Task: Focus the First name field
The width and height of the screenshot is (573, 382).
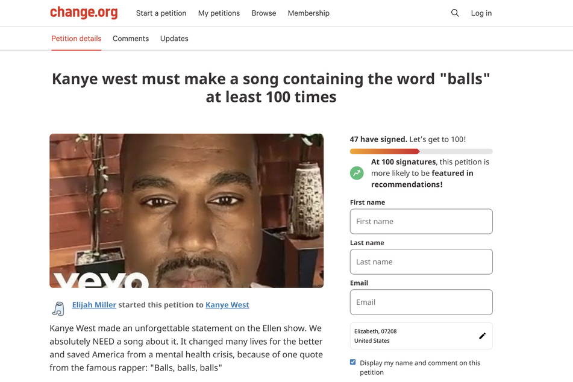Action: click(x=421, y=222)
